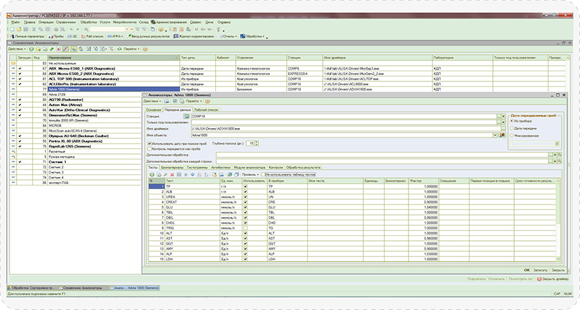Viewport: 580px width, 310px height.
Task: Click the help icon in the Анализаторы list toolbar
Action: [x=145, y=49]
